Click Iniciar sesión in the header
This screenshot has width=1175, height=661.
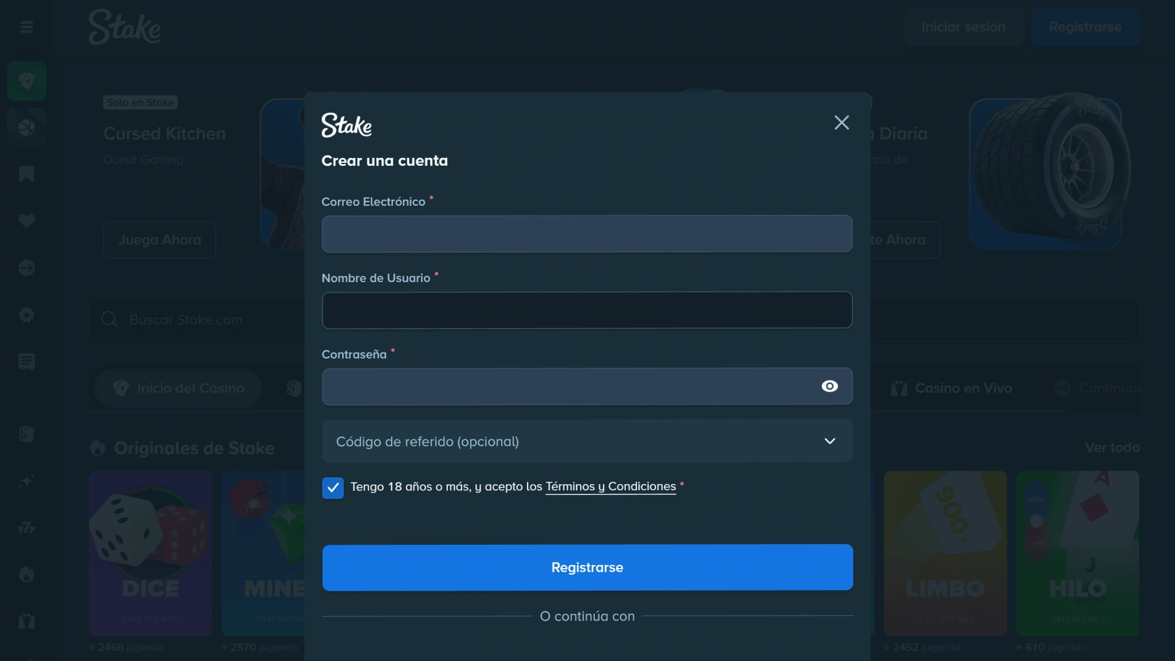[963, 27]
